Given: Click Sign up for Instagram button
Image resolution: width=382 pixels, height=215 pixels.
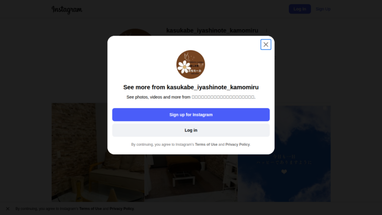Looking at the screenshot, I should (191, 114).
